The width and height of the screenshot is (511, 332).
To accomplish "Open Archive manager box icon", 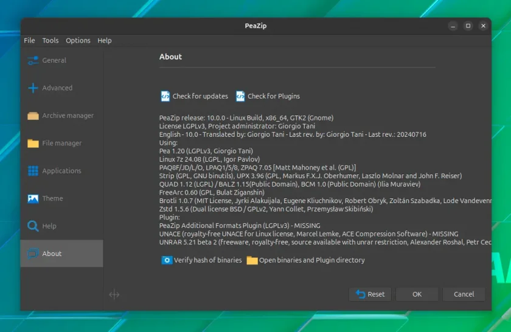I will pos(33,116).
